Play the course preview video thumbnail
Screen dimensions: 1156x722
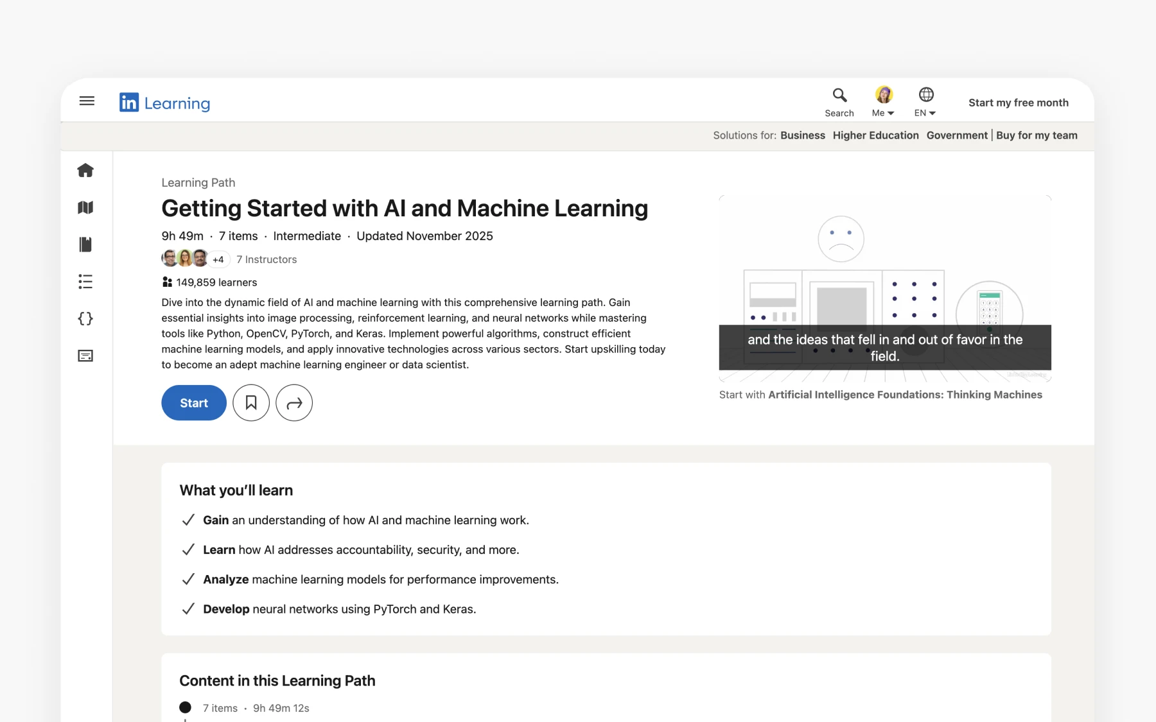tap(885, 289)
